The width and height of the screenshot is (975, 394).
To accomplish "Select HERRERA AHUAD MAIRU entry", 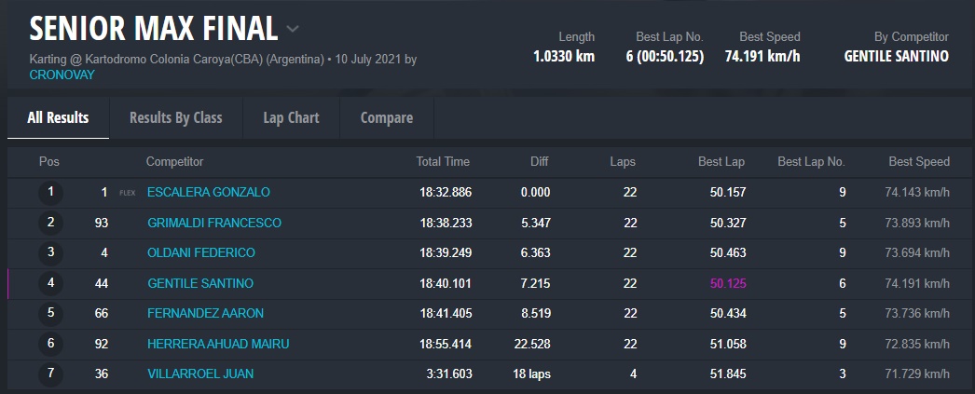I will 218,344.
